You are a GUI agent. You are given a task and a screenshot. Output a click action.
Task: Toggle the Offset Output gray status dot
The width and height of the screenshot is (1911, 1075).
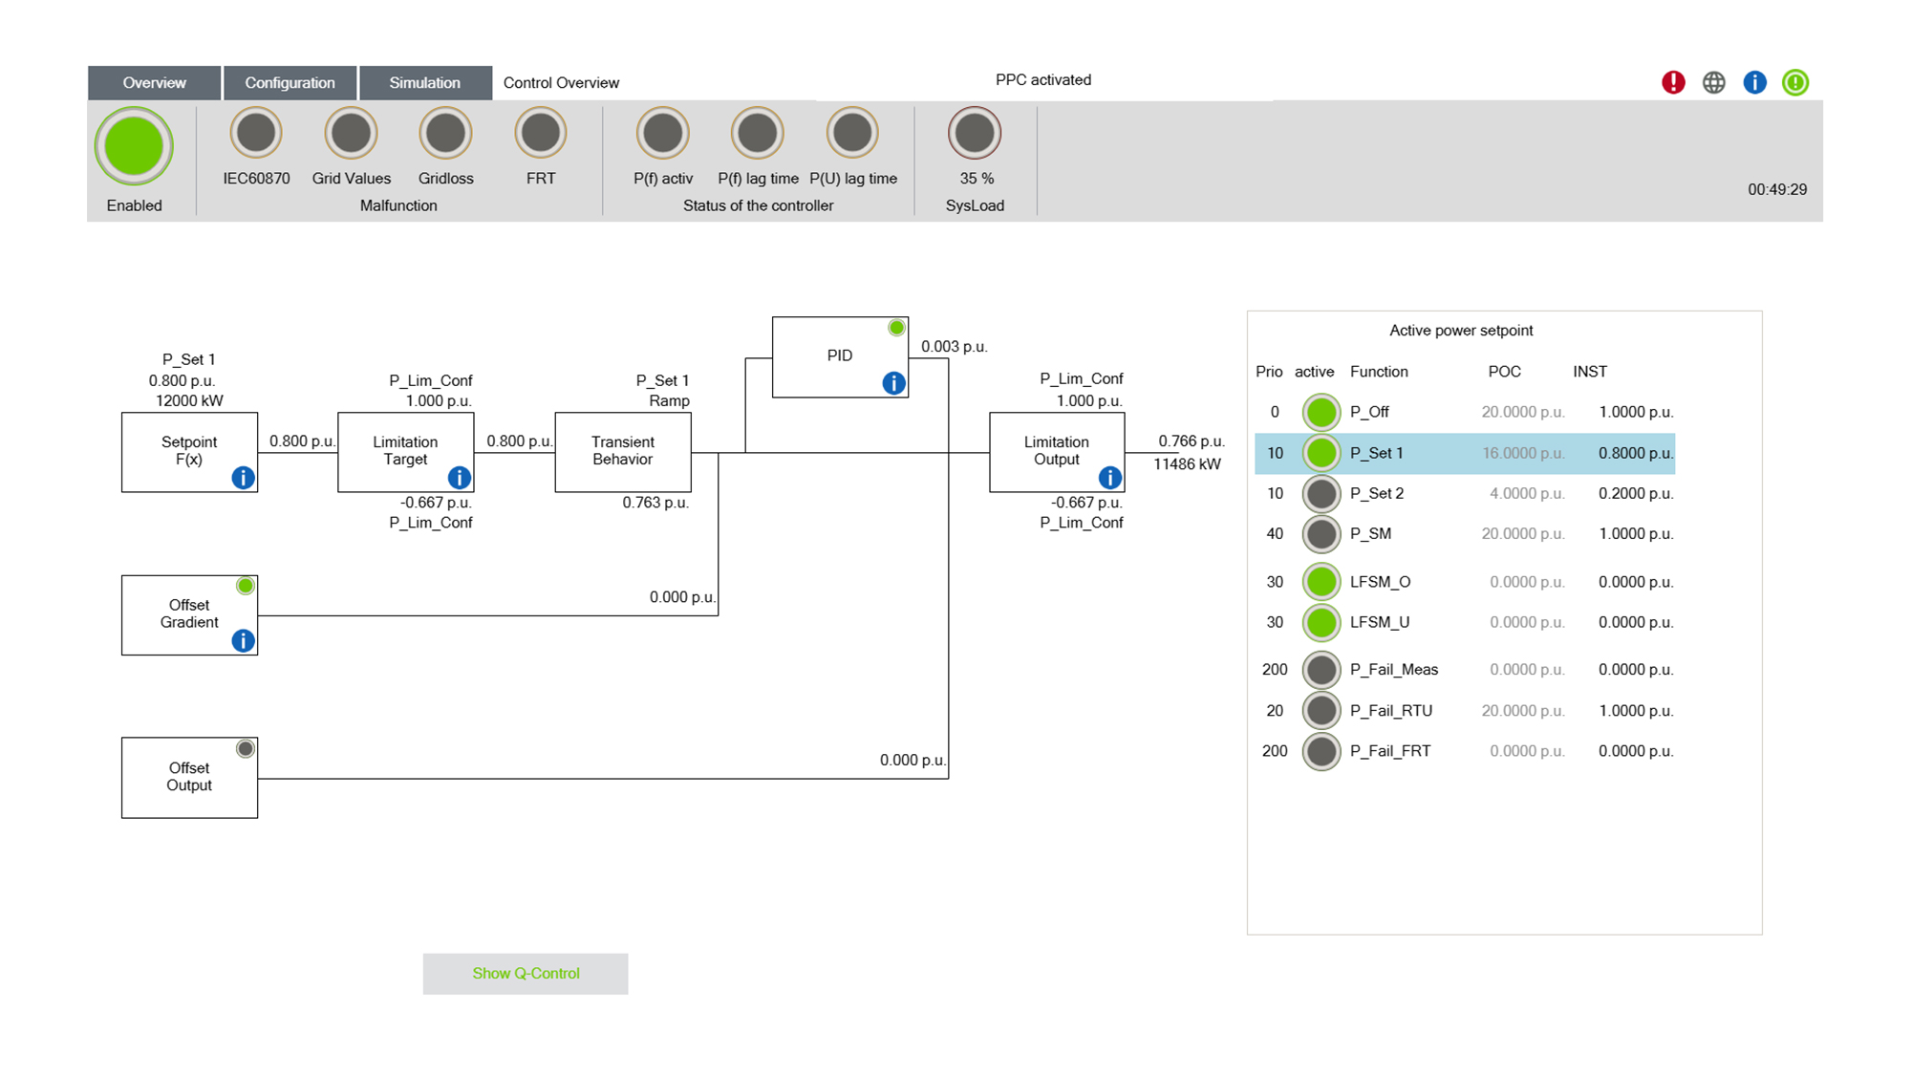pyautogui.click(x=246, y=749)
